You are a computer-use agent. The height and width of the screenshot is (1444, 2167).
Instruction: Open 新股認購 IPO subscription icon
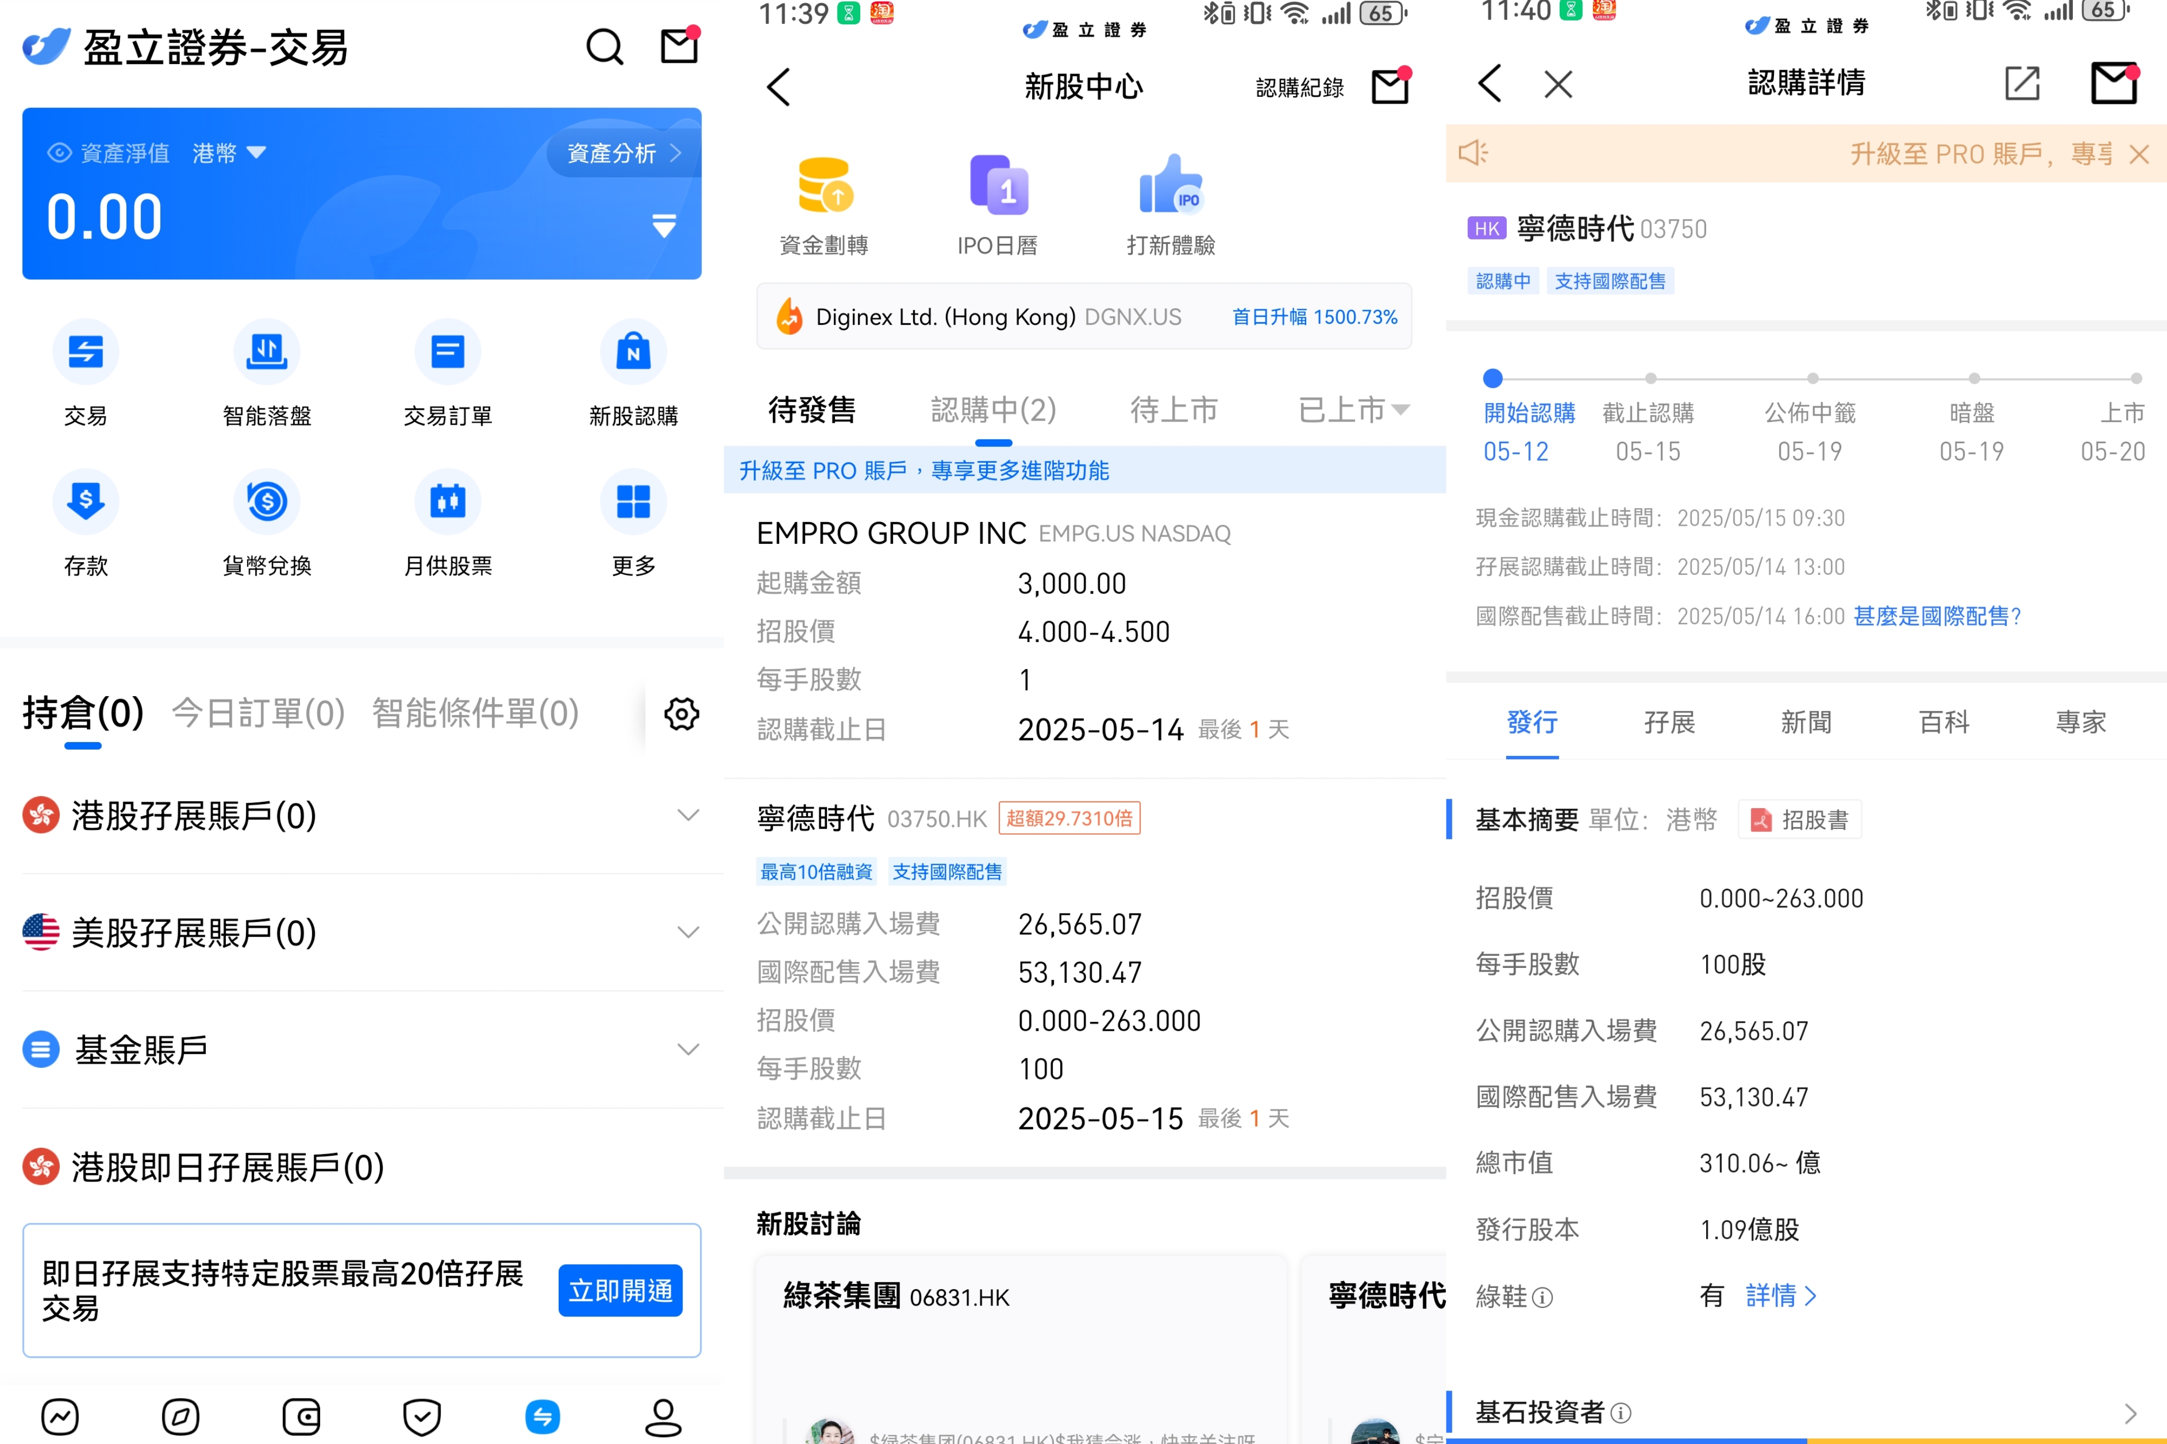click(x=634, y=374)
